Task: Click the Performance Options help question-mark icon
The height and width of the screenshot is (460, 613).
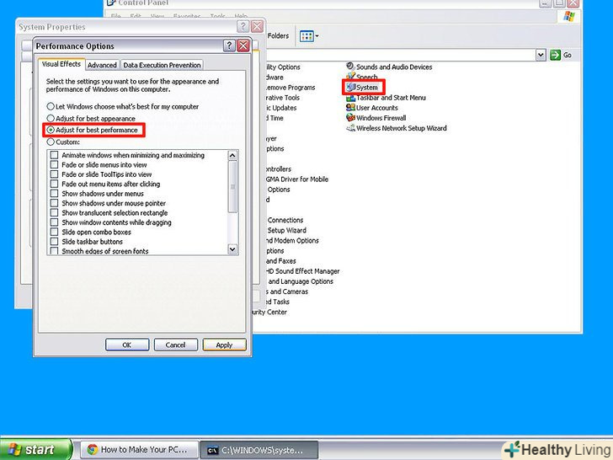Action: 229,45
